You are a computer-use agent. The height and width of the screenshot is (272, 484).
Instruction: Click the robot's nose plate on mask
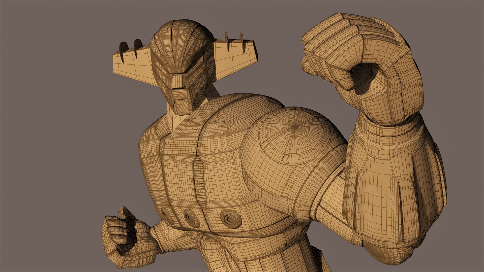pyautogui.click(x=178, y=81)
